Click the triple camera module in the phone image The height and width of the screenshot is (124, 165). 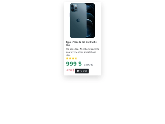pos(74,8)
